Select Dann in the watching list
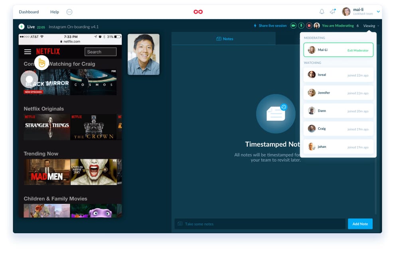Screen dimensions: 395x254 pos(338,111)
